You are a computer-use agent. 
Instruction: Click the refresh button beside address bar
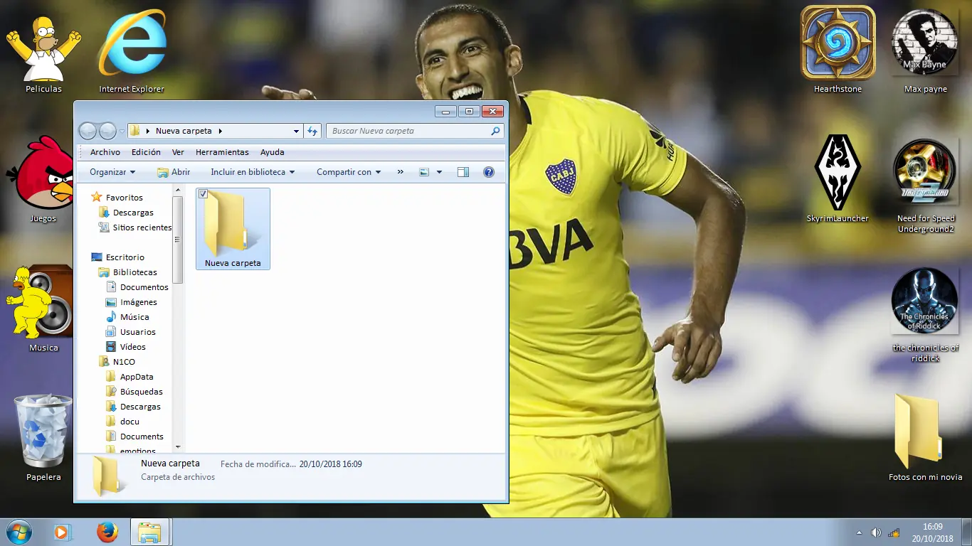click(x=312, y=131)
